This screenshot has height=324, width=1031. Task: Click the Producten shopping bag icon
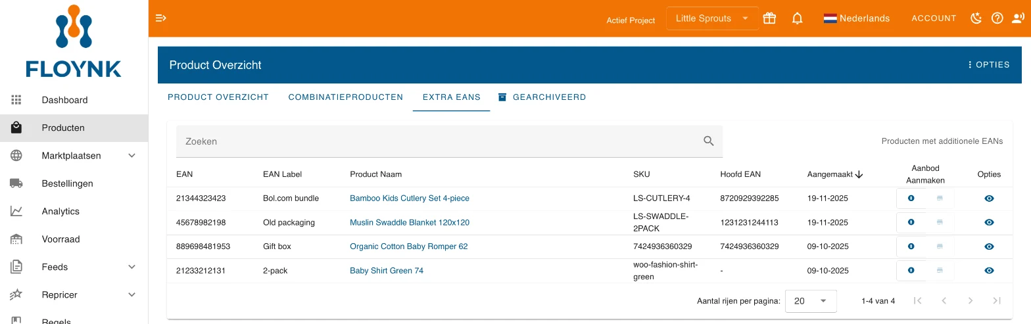(x=16, y=127)
